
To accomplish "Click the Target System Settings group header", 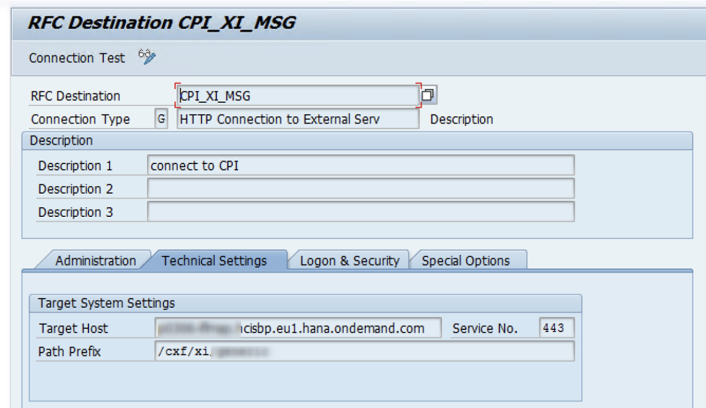I will click(x=305, y=303).
